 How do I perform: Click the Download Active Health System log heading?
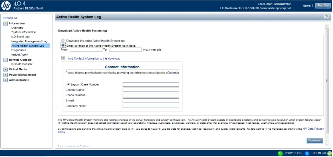[83, 31]
